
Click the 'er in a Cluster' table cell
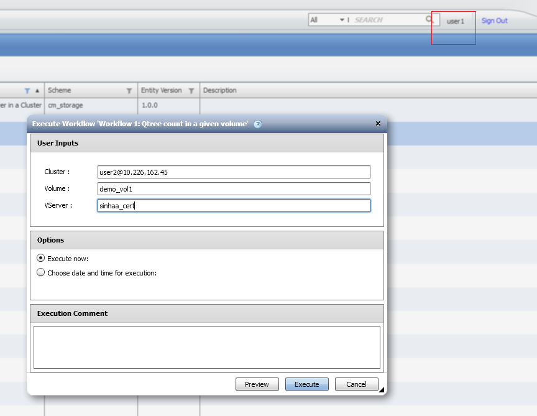point(22,105)
